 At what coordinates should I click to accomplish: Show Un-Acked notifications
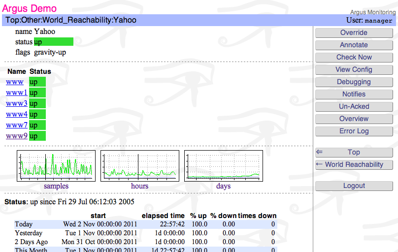354,106
